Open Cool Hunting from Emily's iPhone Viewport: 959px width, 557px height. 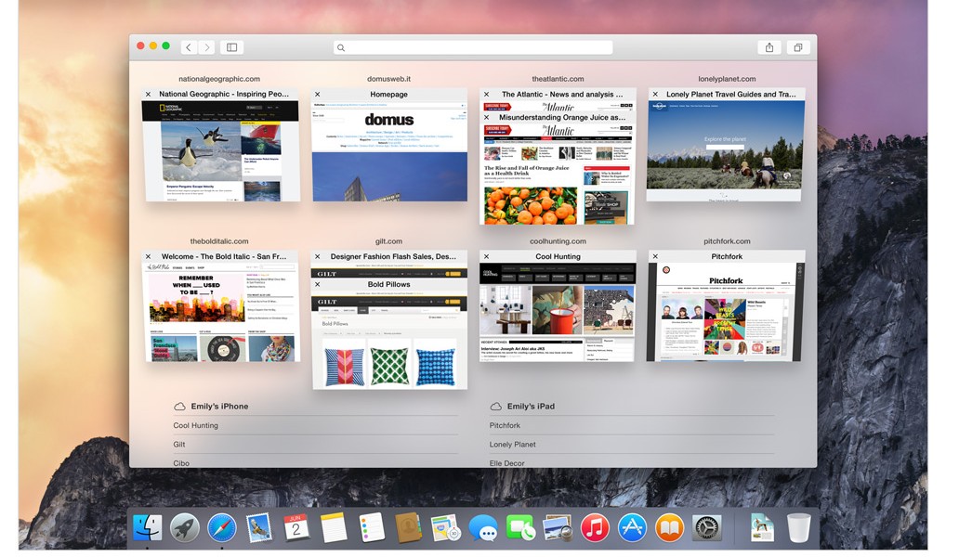coord(196,425)
